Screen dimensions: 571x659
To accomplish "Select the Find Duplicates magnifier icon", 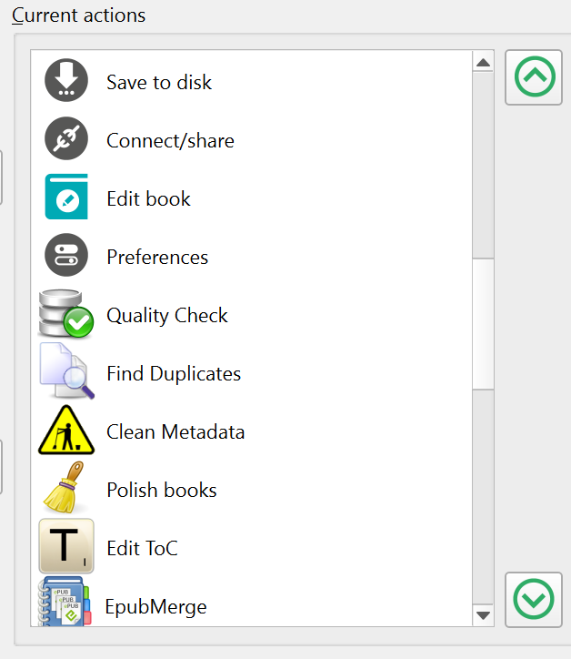I will [66, 373].
